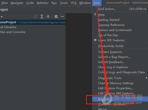Open the View menu
Screen dimensions: 148x110
coord(4,3)
